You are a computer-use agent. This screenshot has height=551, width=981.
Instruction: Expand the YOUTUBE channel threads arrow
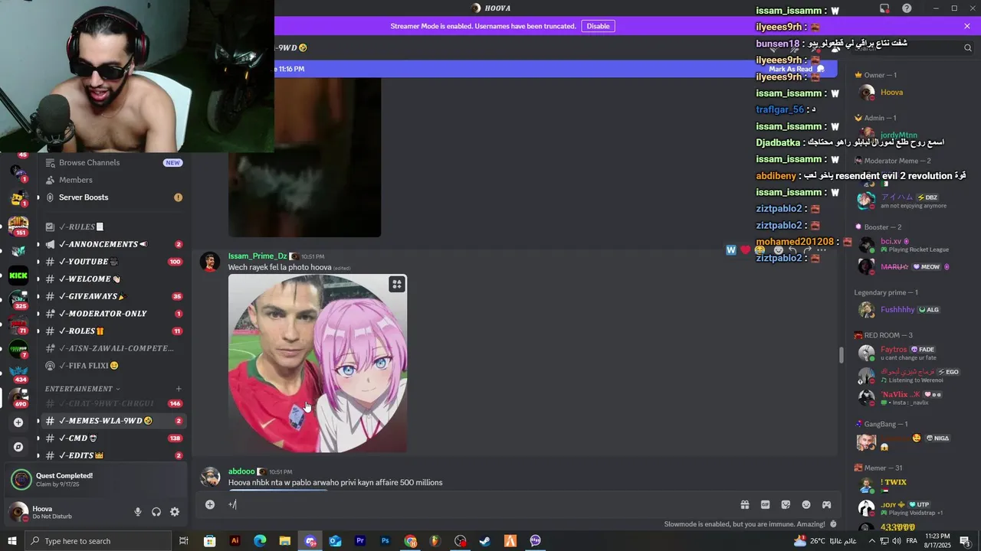click(x=38, y=262)
